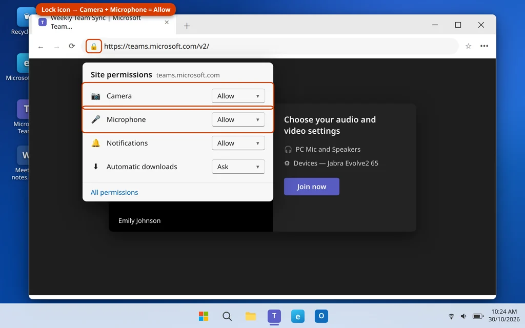The width and height of the screenshot is (525, 328).
Task: Click the volume speaker tray icon
Action: point(463,316)
